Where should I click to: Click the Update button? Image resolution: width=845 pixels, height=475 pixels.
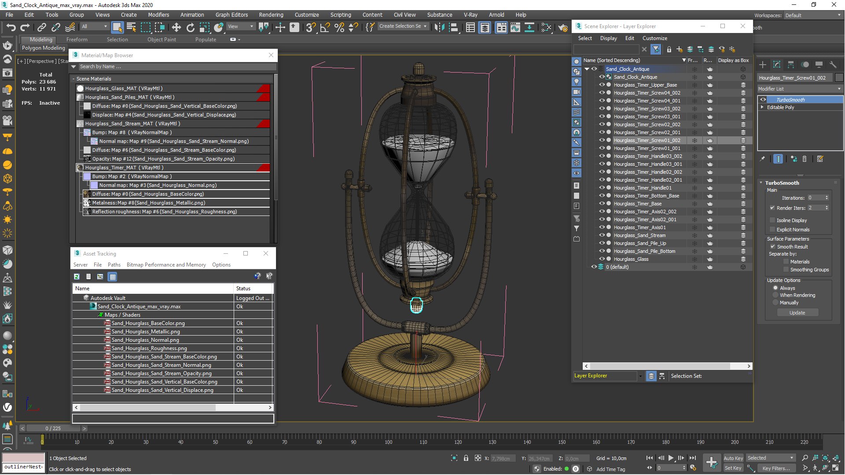point(797,313)
